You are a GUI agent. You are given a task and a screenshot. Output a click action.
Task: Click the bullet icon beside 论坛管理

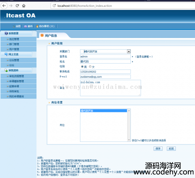tap(7, 60)
